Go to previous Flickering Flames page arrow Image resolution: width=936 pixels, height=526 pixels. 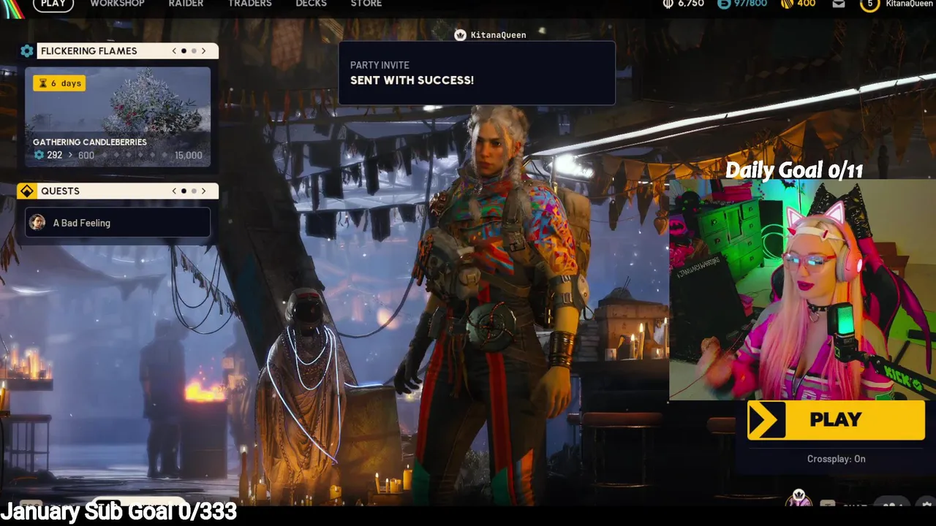(174, 51)
